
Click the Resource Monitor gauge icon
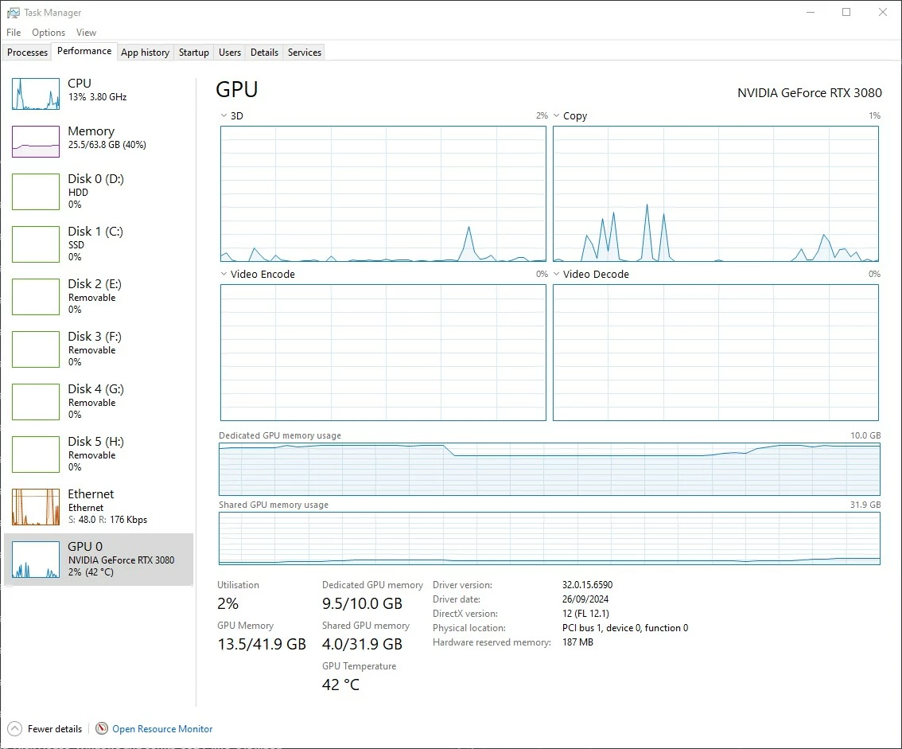102,728
